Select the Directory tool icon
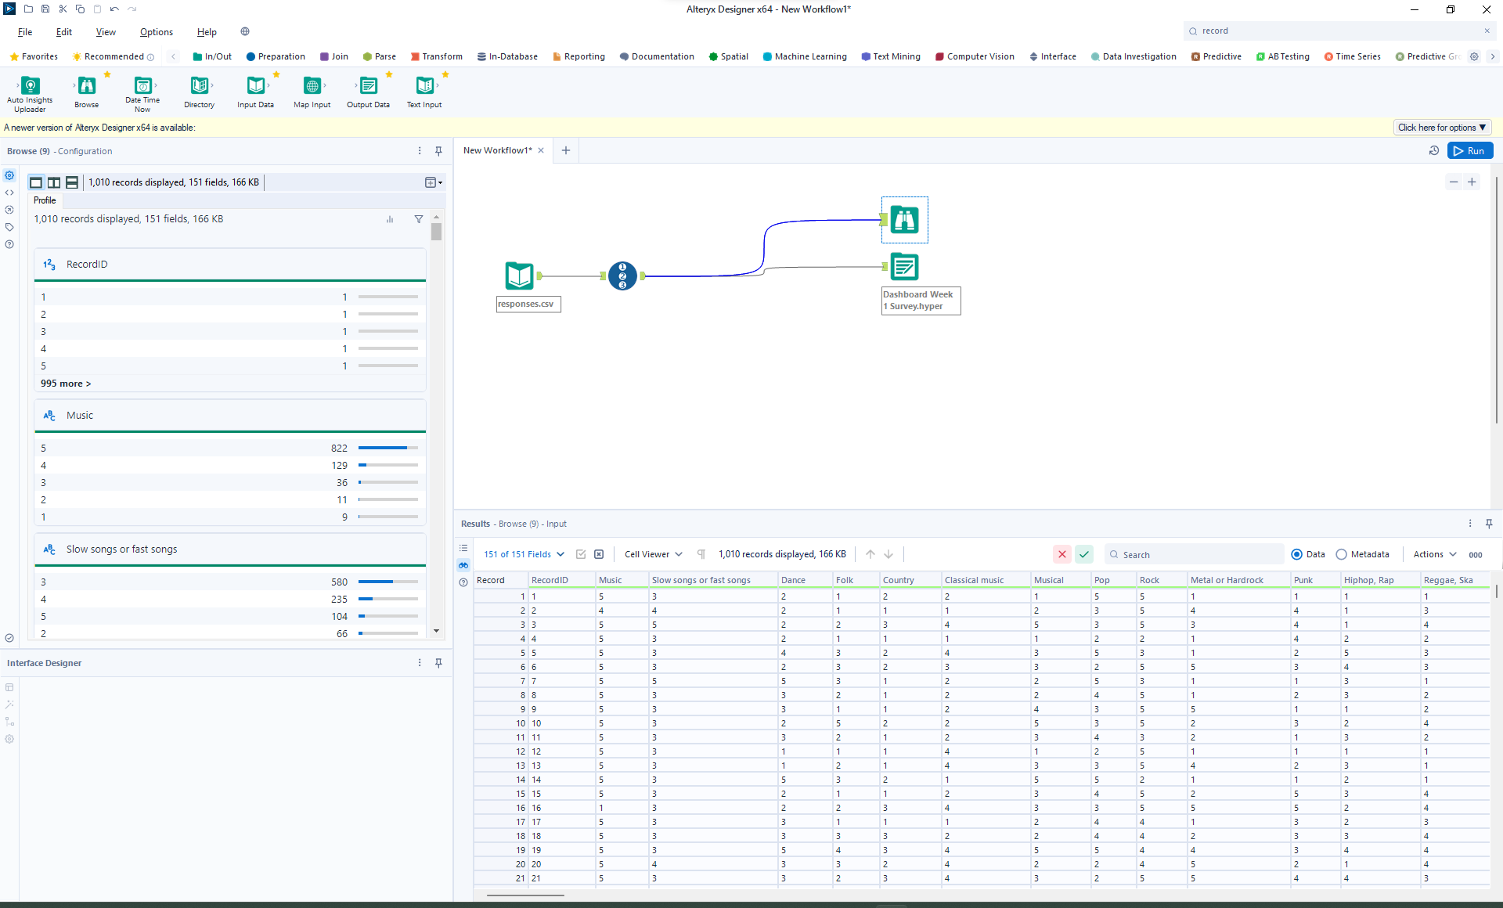Viewport: 1503px width, 908px height. pos(199,86)
